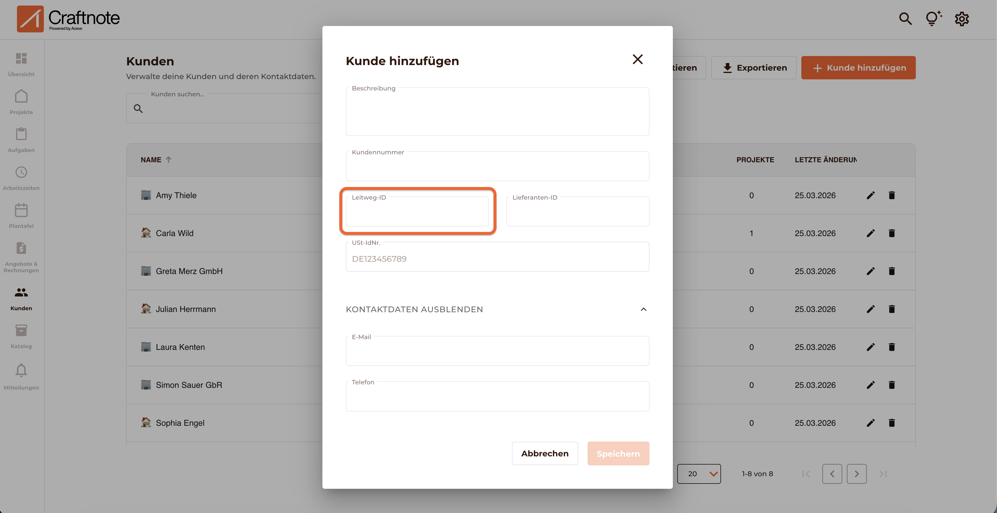Close the Kunde hinzufügen dialog
997x513 pixels.
coord(638,59)
